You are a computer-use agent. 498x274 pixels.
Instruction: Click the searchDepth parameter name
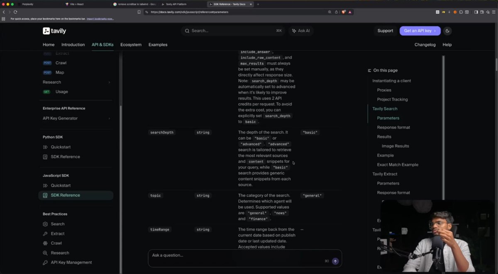(x=162, y=132)
